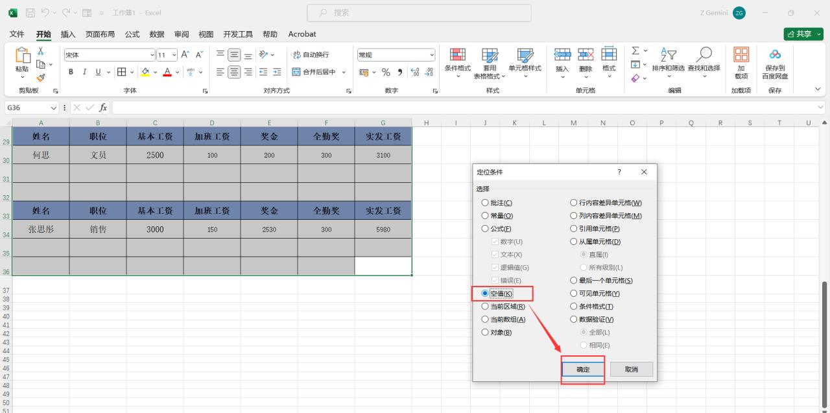Image resolution: width=830 pixels, height=413 pixels.
Task: Open the font name dropdown (宋体)
Action: click(152, 55)
